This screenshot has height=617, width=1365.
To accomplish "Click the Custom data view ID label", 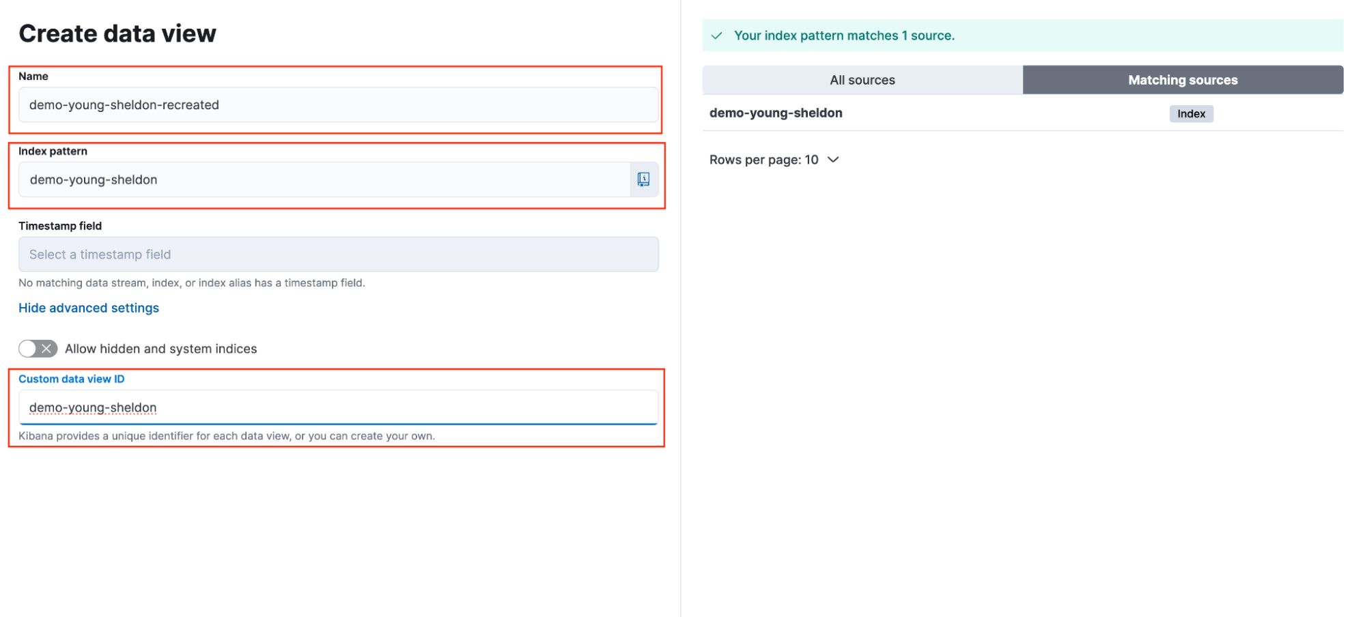I will coord(72,379).
